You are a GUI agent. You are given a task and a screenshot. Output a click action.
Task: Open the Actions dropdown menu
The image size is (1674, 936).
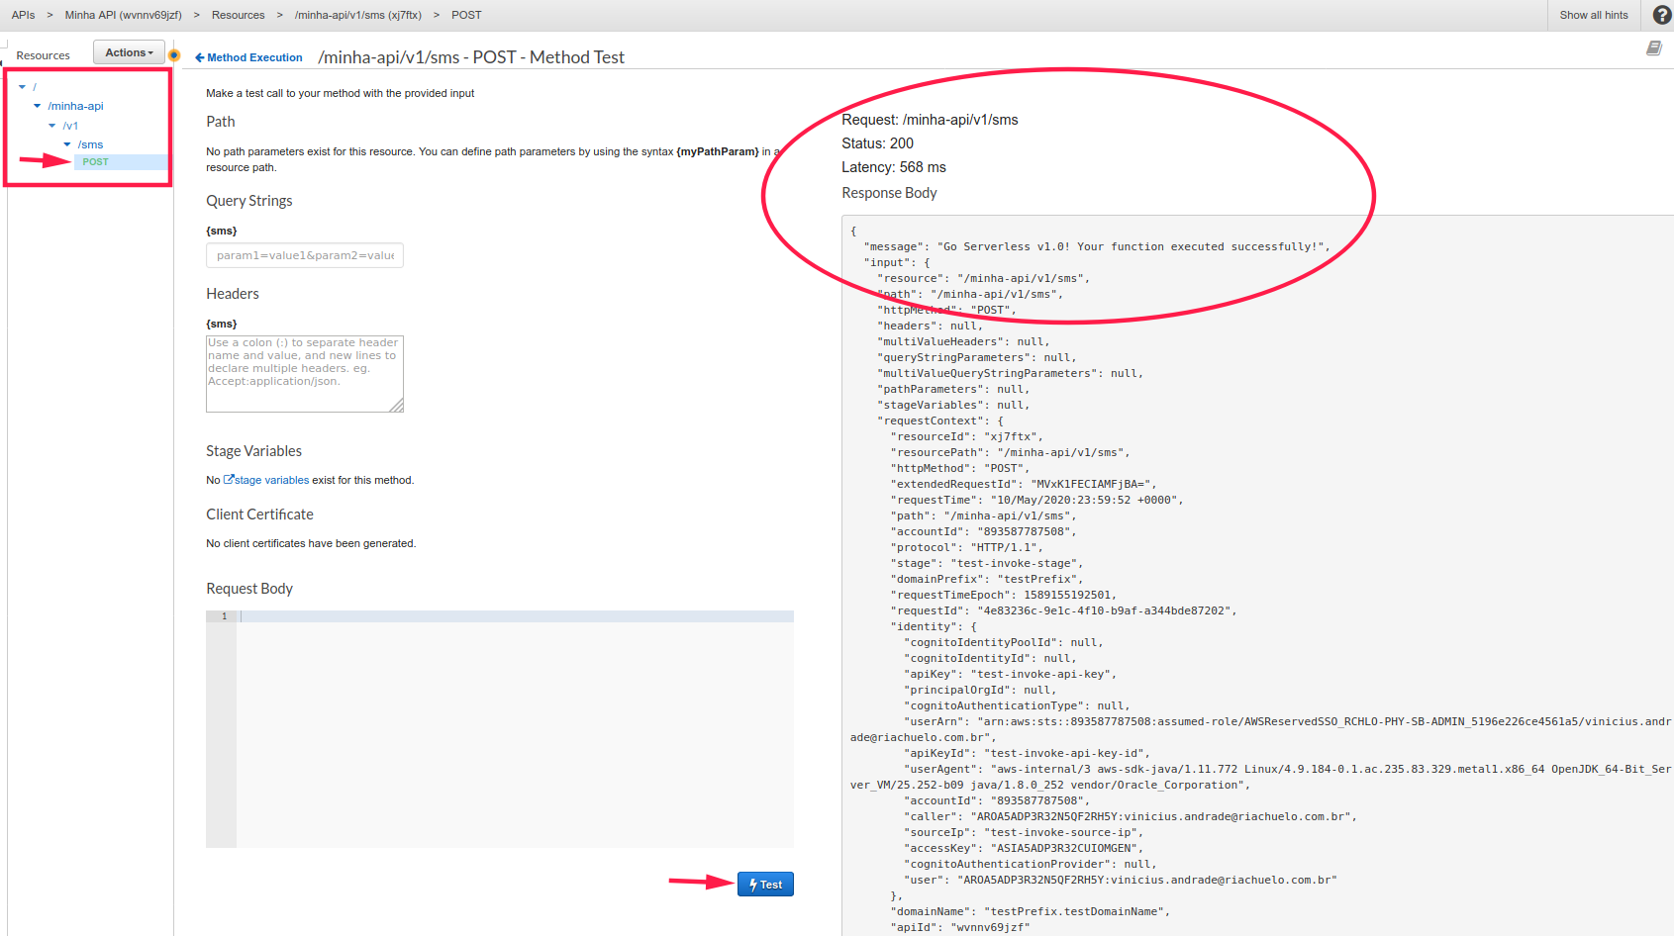129,52
